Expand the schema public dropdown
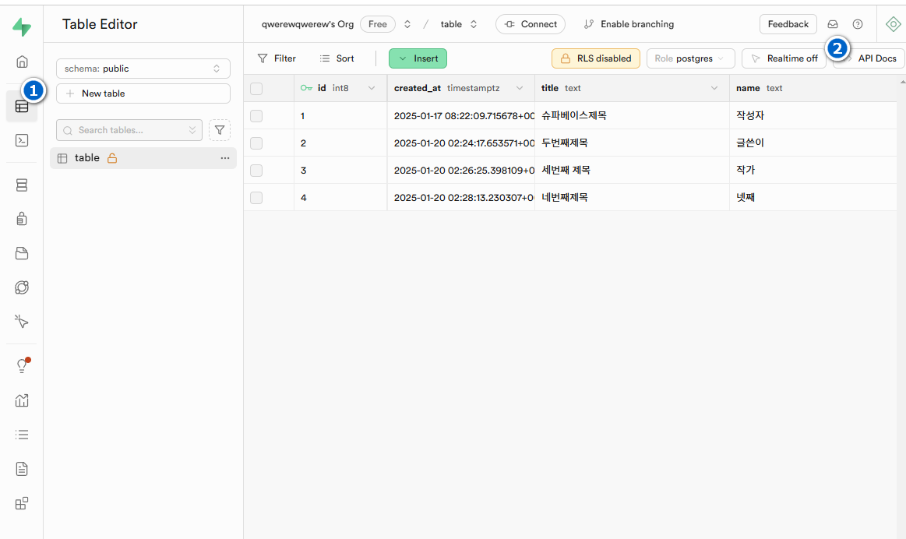This screenshot has width=906, height=539. click(x=143, y=69)
